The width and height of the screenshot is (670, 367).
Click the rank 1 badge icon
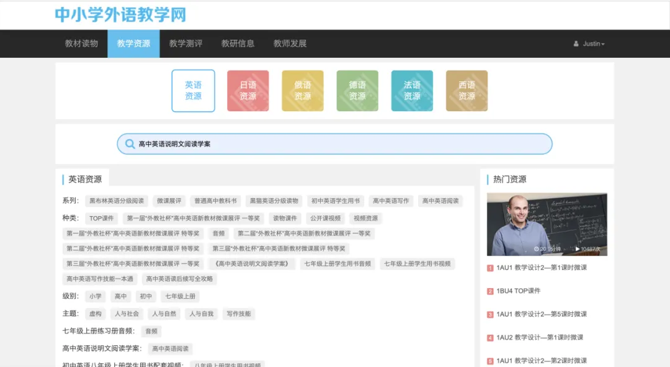point(491,268)
